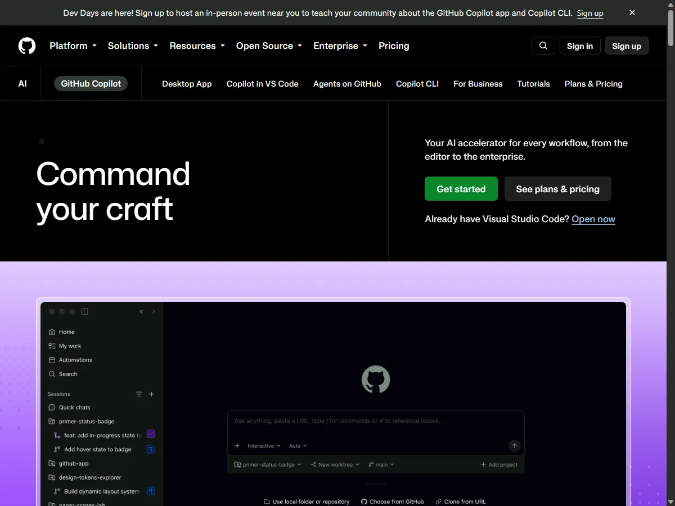The width and height of the screenshot is (675, 506).
Task: Click blue badge beside Build dynamic layout
Action: coord(151,491)
